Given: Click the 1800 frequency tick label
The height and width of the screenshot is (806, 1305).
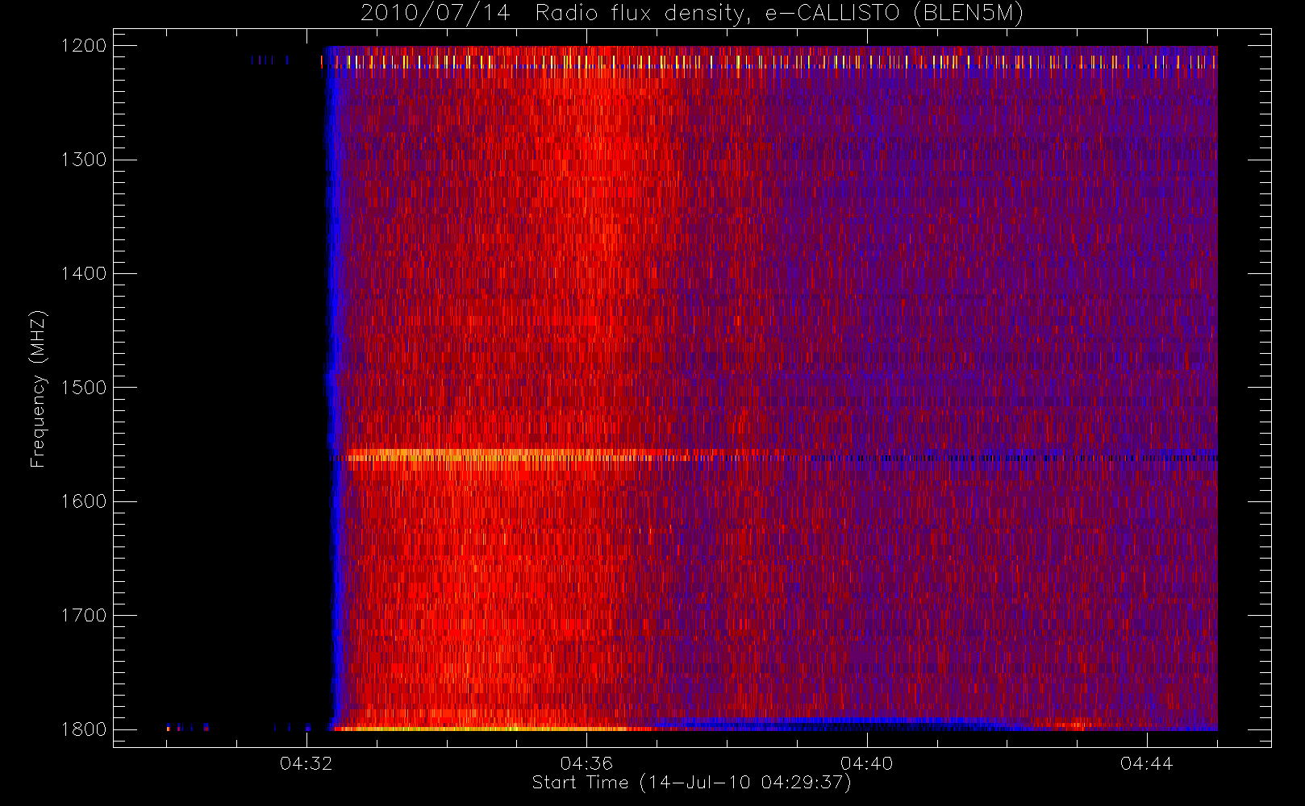Looking at the screenshot, I should tap(84, 729).
